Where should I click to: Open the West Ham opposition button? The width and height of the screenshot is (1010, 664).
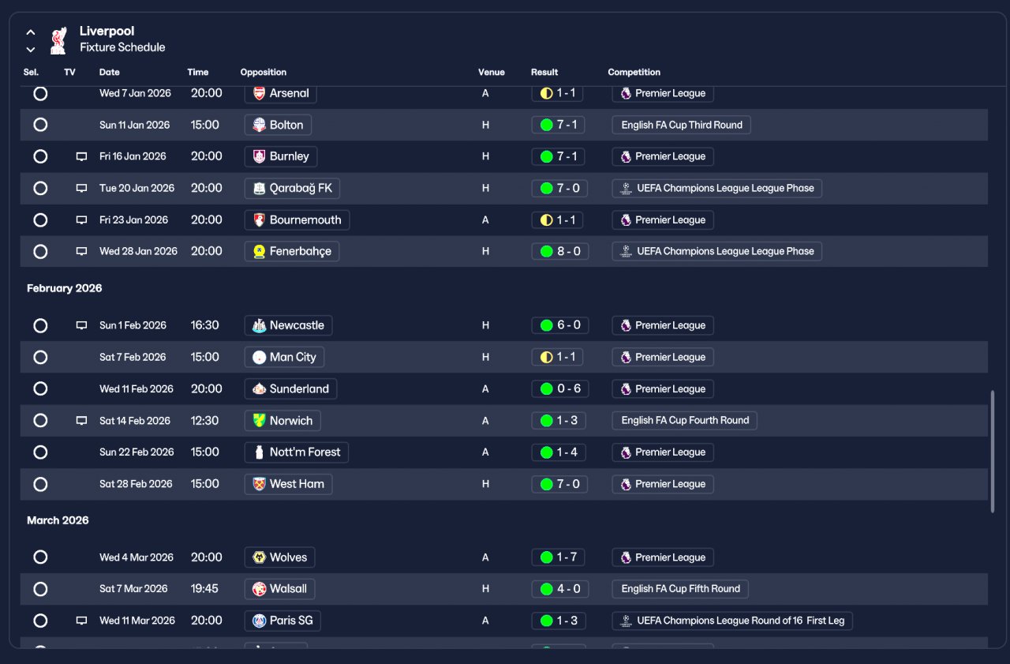288,484
